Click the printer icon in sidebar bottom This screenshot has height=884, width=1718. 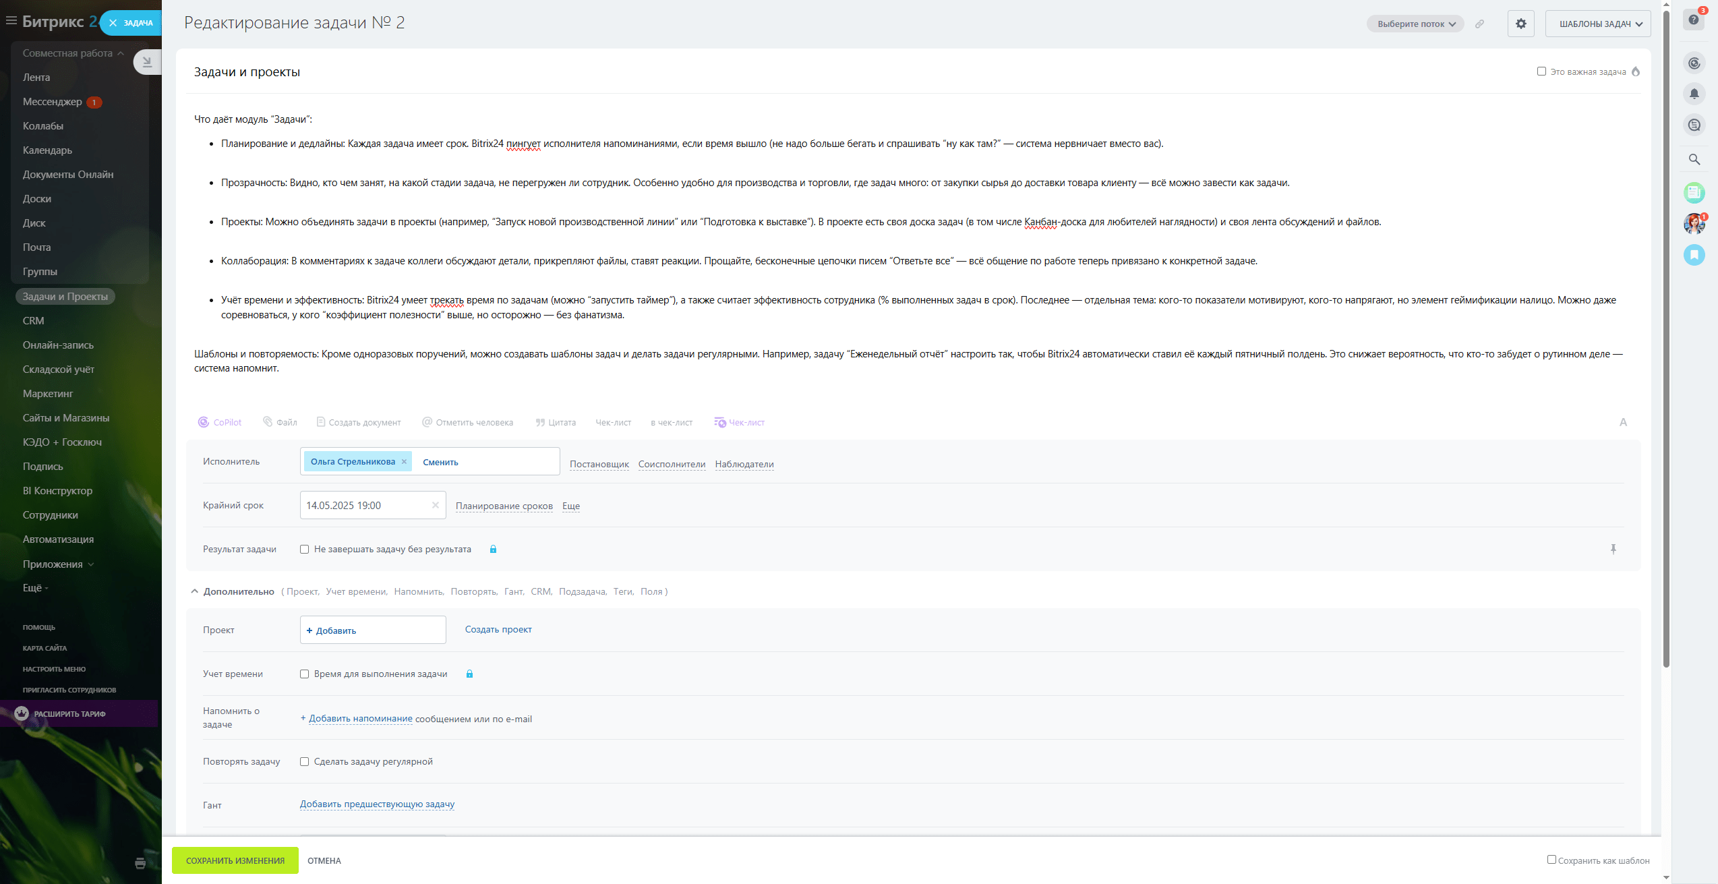(x=140, y=863)
